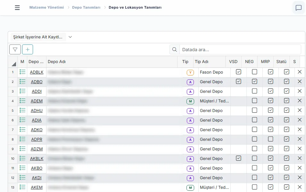Delete the AKDI row with X
This screenshot has width=306, height=192.
pos(300,178)
